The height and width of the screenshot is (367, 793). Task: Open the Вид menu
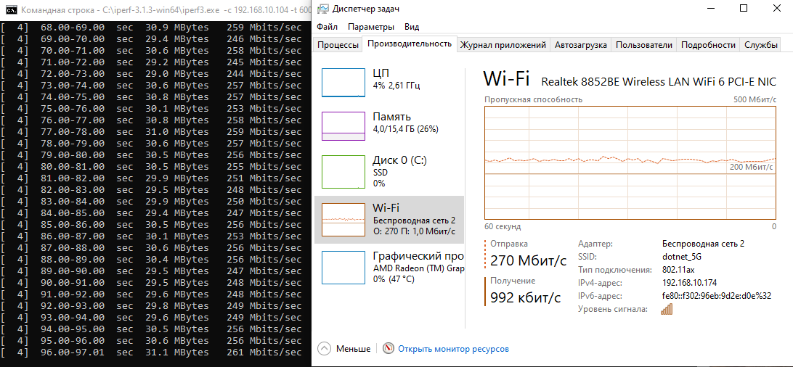[x=412, y=27]
